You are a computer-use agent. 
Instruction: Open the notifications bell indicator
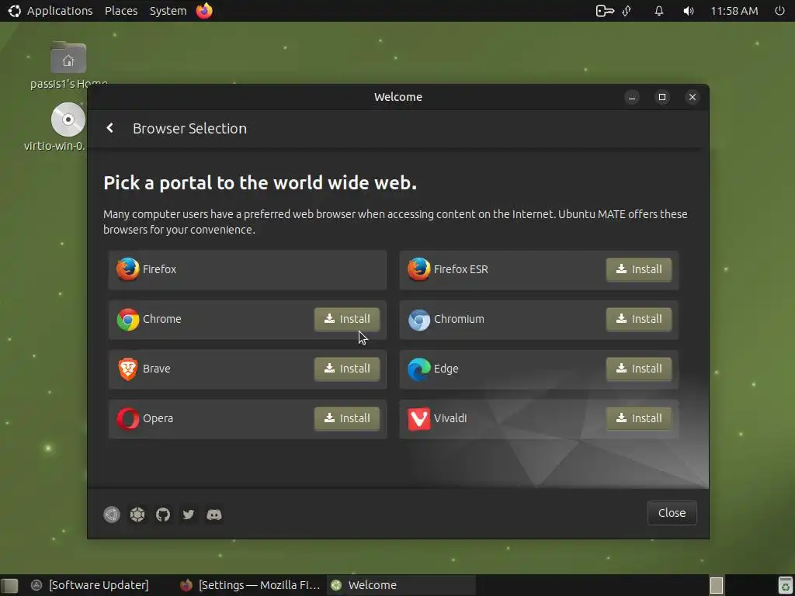pyautogui.click(x=658, y=11)
